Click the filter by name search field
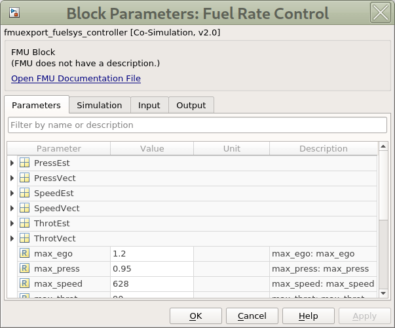395x328 pixels. tap(197, 125)
